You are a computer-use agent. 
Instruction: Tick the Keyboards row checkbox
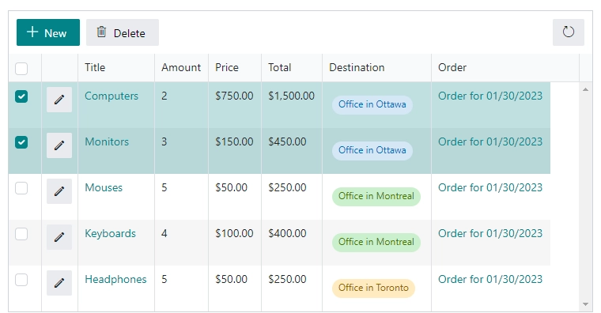pyautogui.click(x=21, y=234)
